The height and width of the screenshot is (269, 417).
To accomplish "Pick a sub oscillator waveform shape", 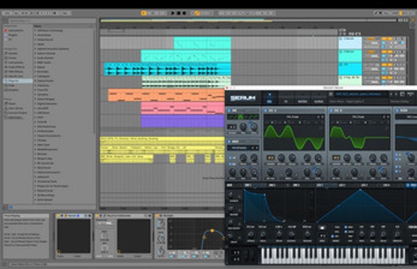I will tap(243, 117).
